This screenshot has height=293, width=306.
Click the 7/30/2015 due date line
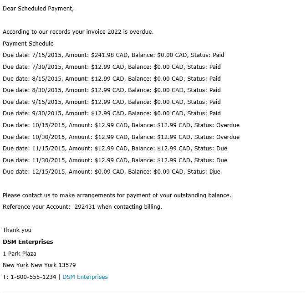pos(112,67)
